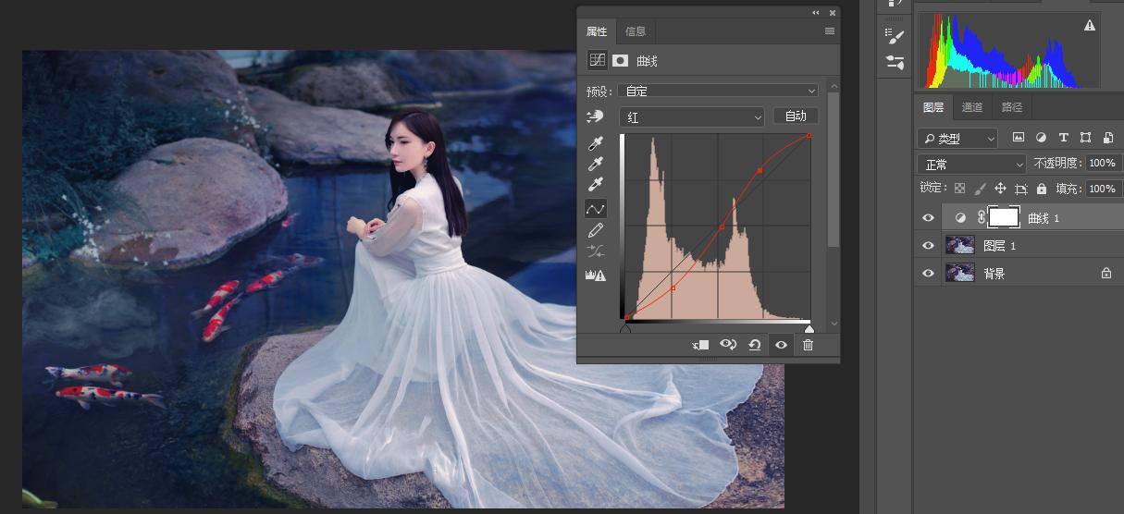Click the padlock on 背景 layer
Viewport: 1124px width, 514px height.
[x=1105, y=274]
